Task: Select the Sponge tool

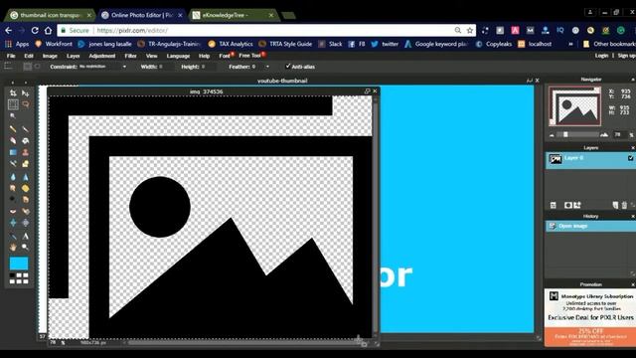Action: coord(25,188)
